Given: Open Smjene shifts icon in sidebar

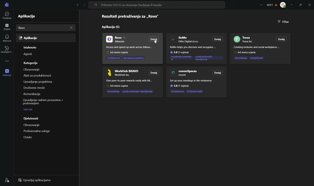Looking at the screenshot, I should (x=7, y=27).
